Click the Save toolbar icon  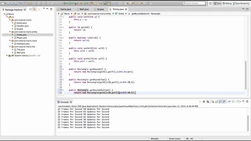pyautogui.click(x=8, y=4)
